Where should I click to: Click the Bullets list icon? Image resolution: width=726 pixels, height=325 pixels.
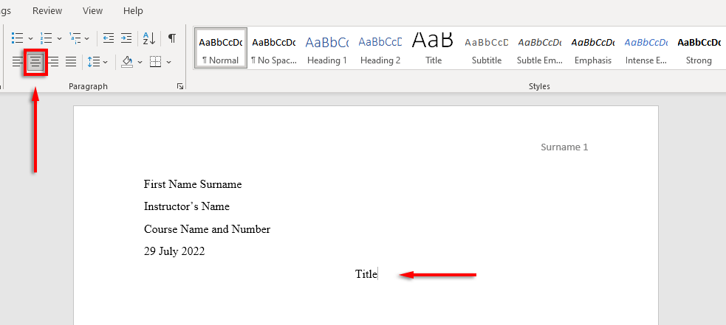click(x=17, y=38)
